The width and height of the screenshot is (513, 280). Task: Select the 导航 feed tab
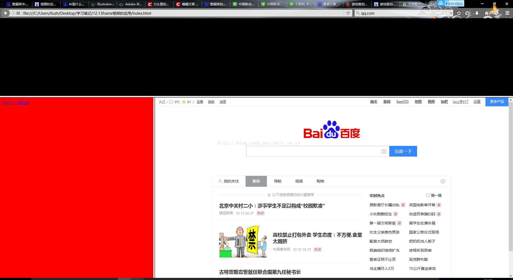click(278, 181)
